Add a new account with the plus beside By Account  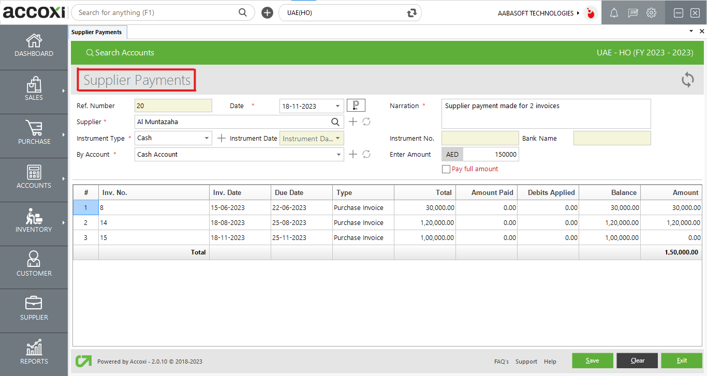[352, 154]
